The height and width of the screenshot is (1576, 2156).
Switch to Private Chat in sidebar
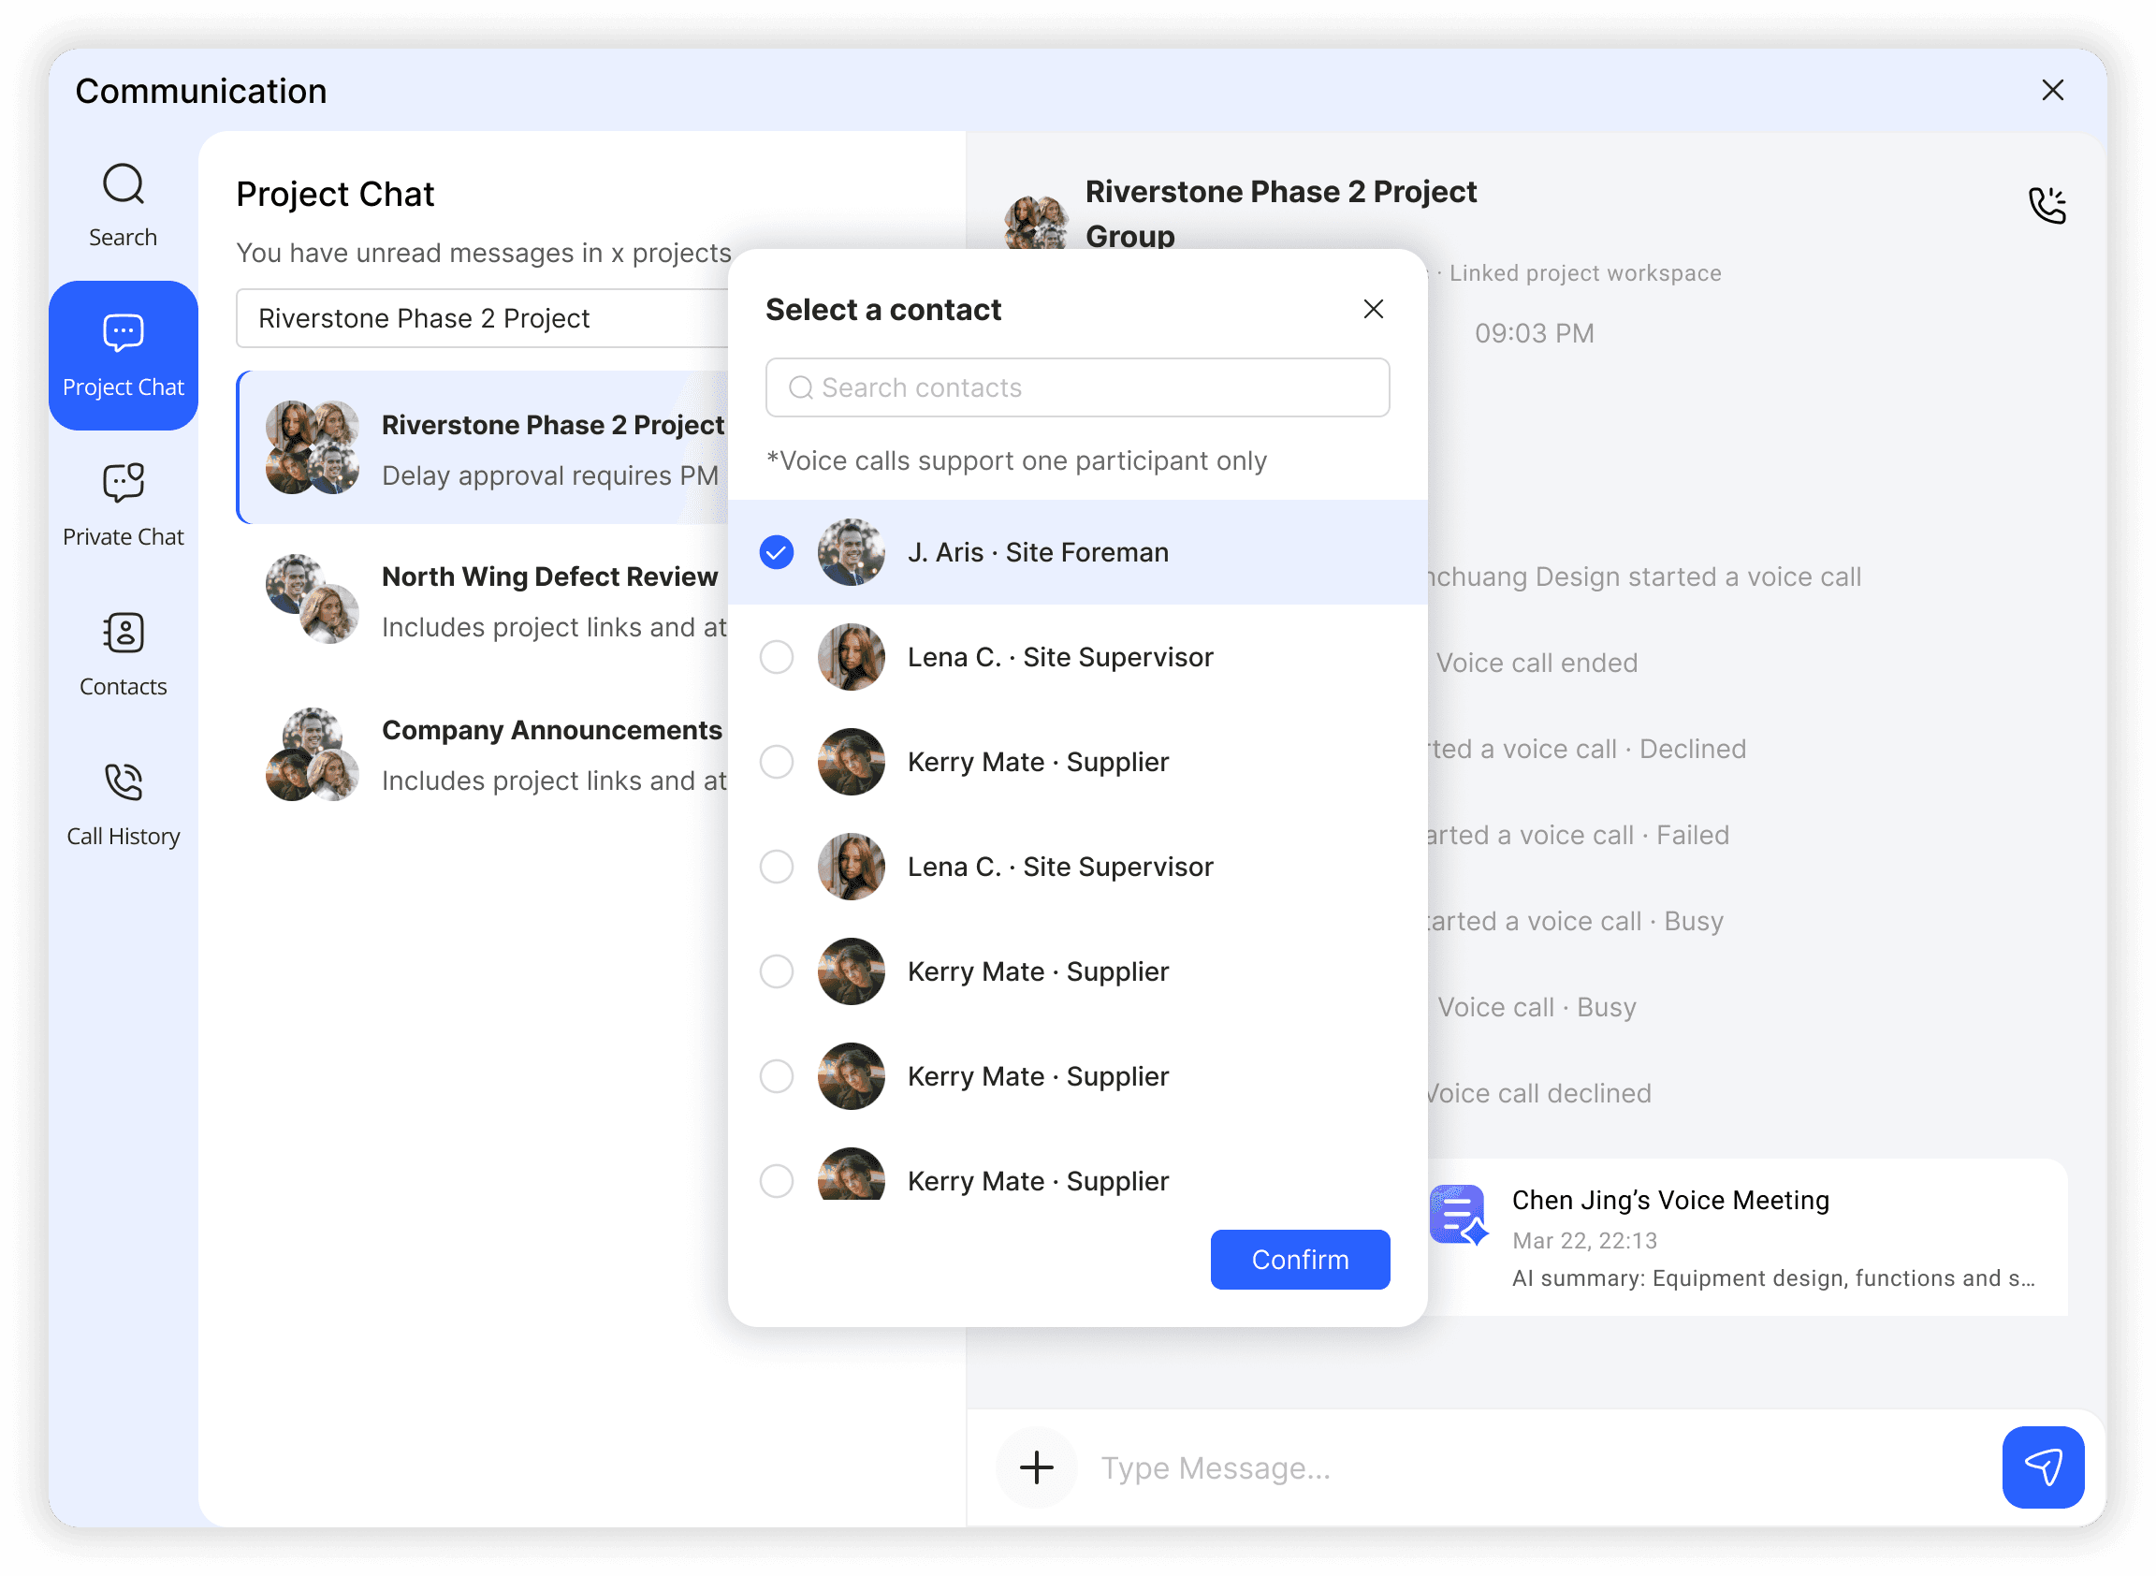pos(124,504)
